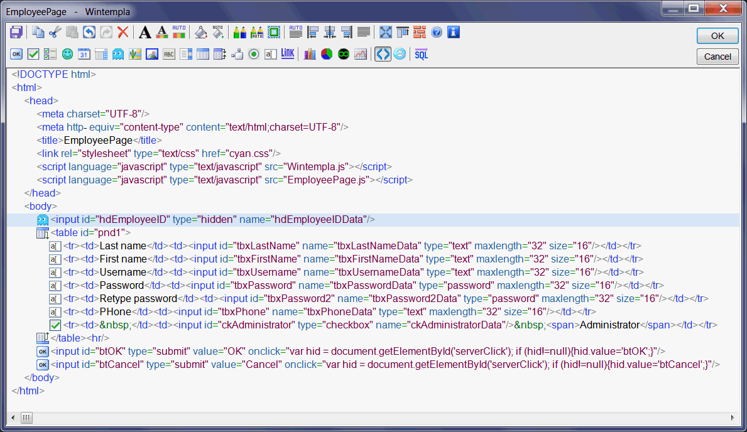
Task: Set text color with the colored A icon
Action: click(162, 33)
